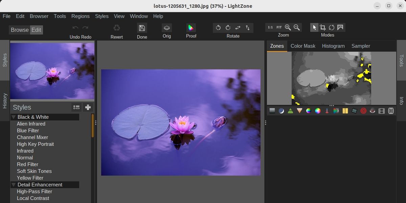Collapse the Black & White style group
The width and height of the screenshot is (406, 203).
click(13, 117)
